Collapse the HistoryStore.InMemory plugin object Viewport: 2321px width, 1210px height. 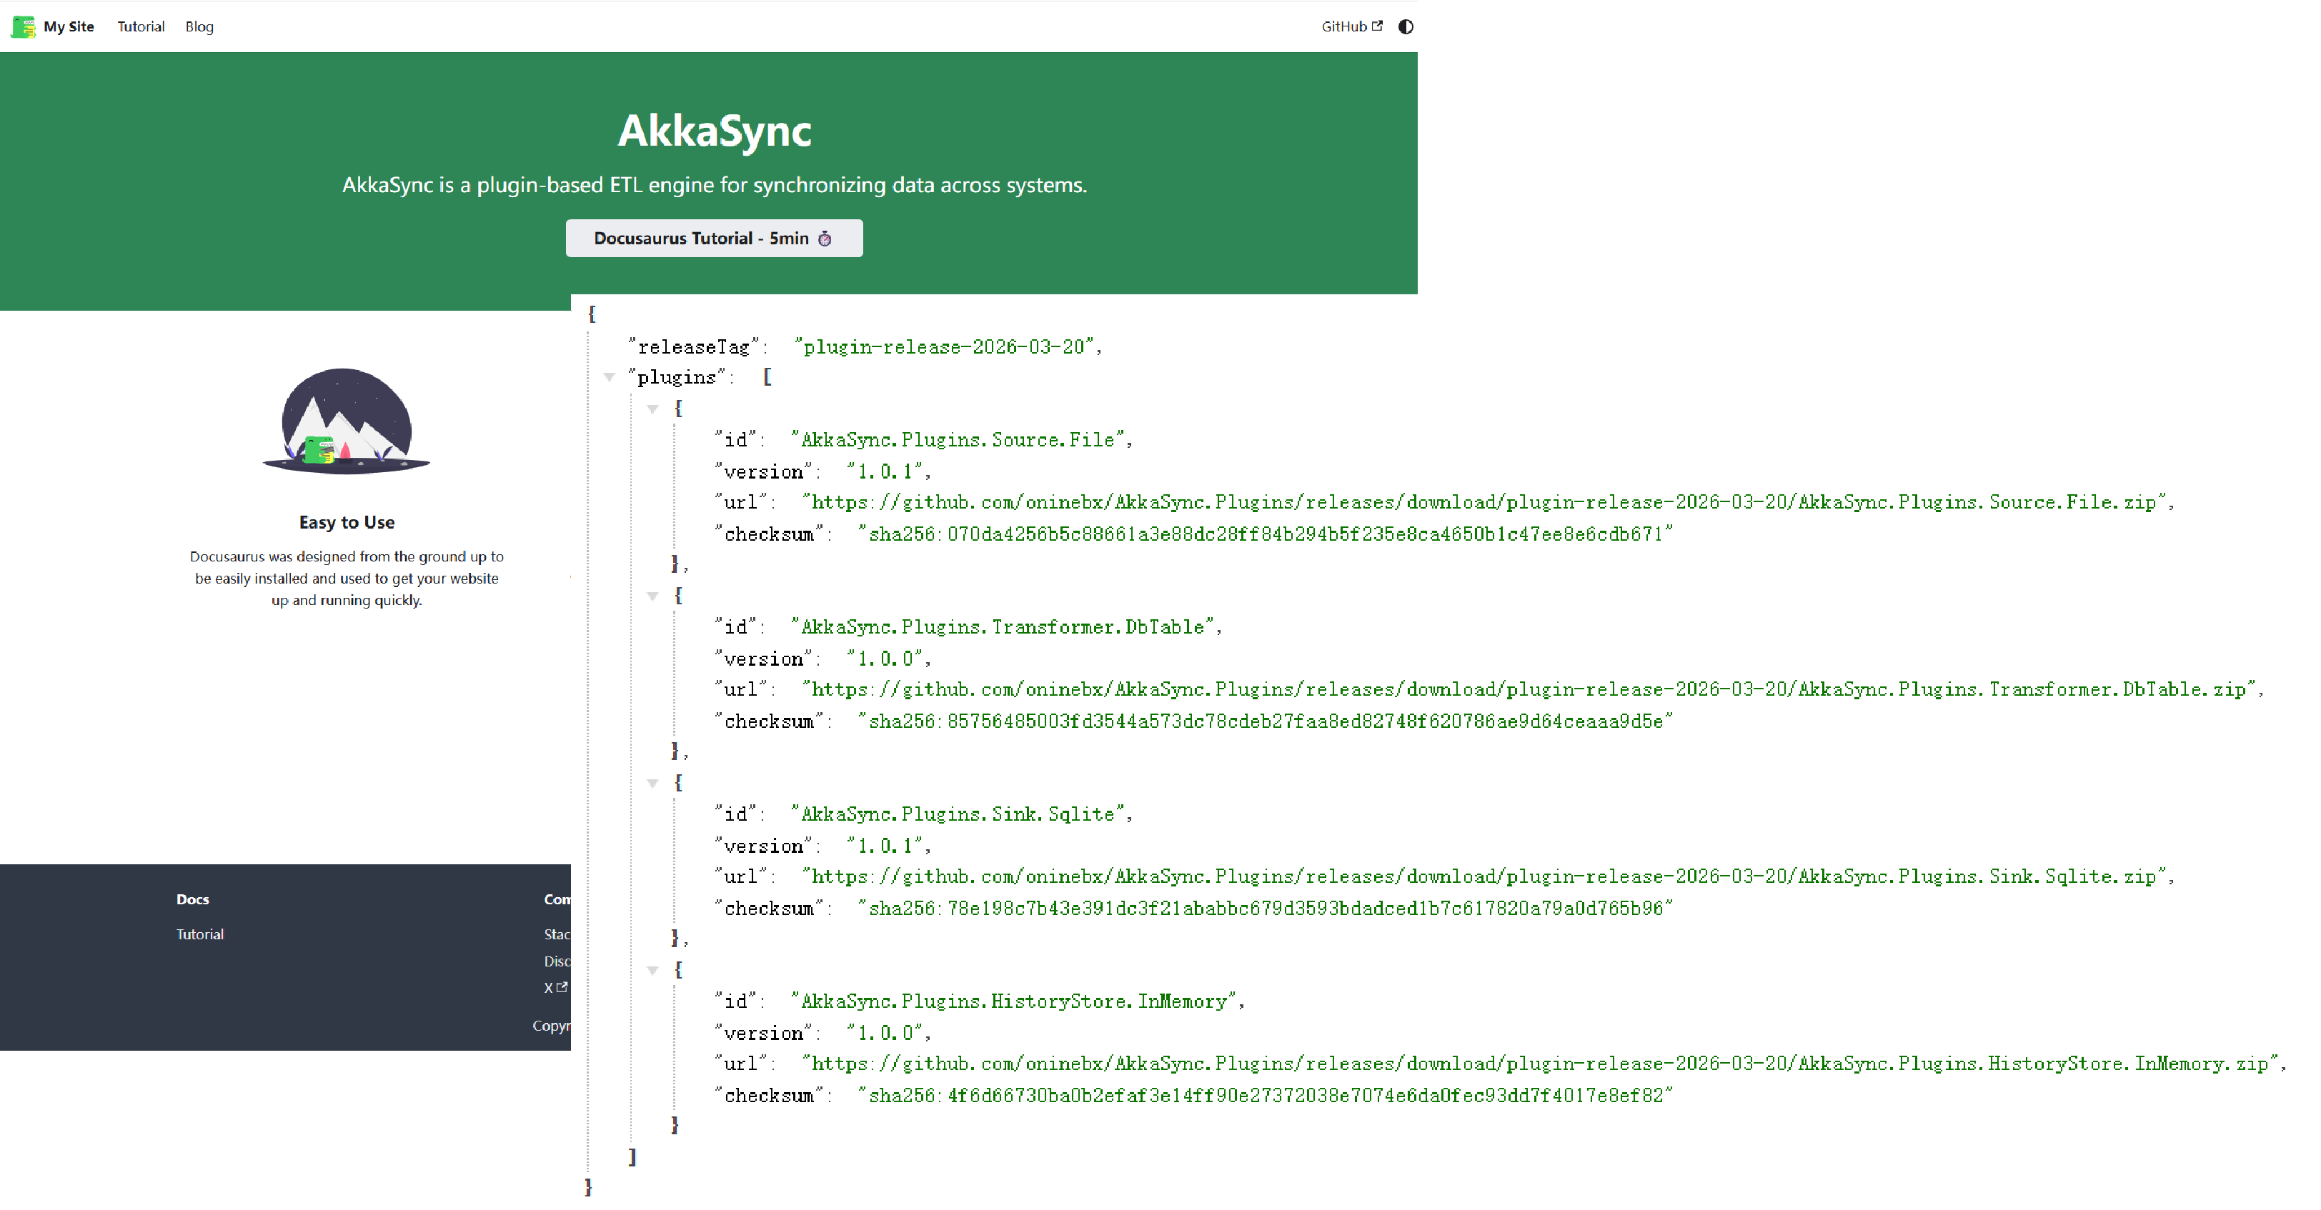click(x=653, y=969)
